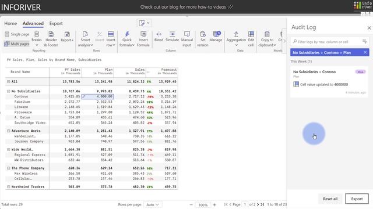Image resolution: width=373 pixels, height=209 pixels.
Task: Collapse Adventure Works group
Action: (x=9, y=131)
